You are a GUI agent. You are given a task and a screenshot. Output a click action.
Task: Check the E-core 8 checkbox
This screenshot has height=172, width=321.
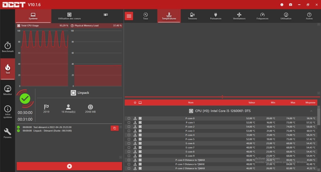point(129,152)
